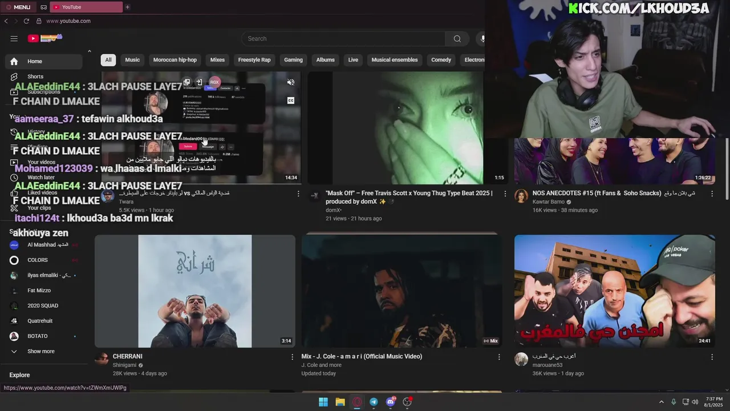Reload the YouTube page
Image resolution: width=730 pixels, height=411 pixels.
[x=26, y=21]
